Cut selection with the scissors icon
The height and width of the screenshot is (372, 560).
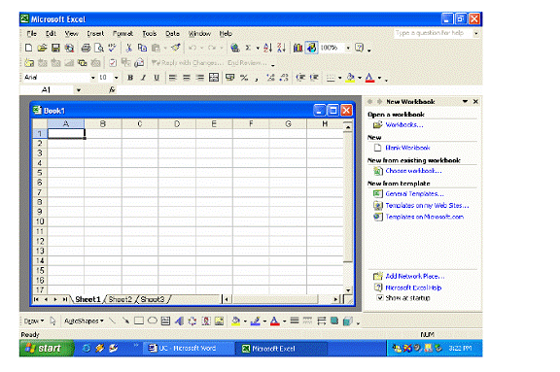point(129,48)
